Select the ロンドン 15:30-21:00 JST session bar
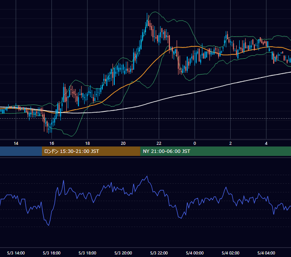The image size is (291, 257). pyautogui.click(x=91, y=151)
